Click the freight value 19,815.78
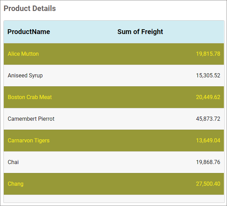Screen dimensions: 227x206 (x=208, y=54)
